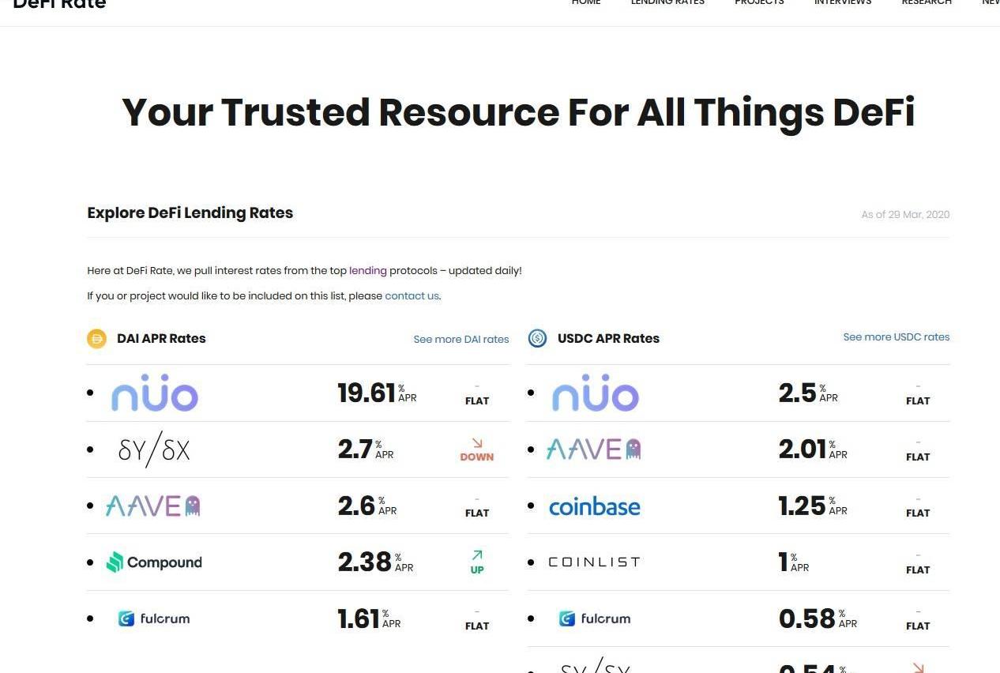Click the DAI coin icon
Viewport: 1000px width, 673px height.
(x=96, y=339)
